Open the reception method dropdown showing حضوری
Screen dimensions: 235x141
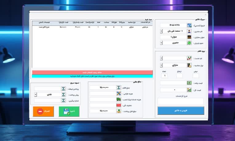click(x=161, y=43)
